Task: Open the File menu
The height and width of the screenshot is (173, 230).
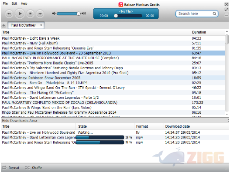Action: pos(5,3)
